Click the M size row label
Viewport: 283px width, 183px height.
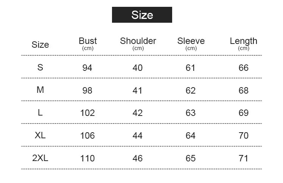point(40,90)
